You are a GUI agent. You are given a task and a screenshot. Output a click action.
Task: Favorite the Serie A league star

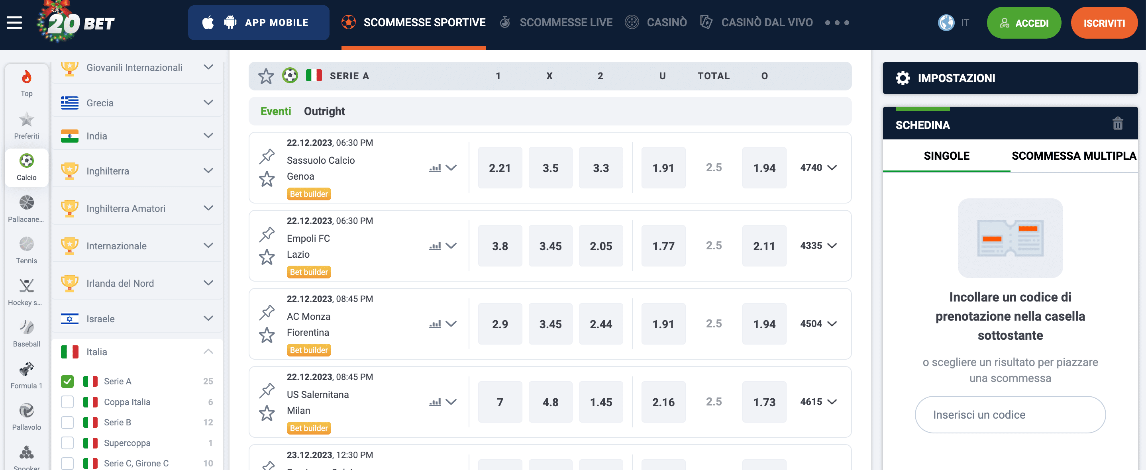[266, 76]
